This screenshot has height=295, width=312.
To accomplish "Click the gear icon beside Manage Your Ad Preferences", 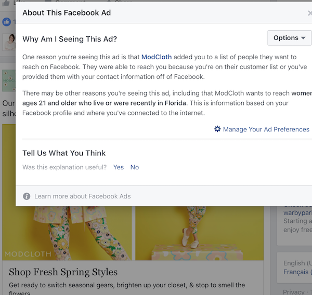I will [217, 129].
